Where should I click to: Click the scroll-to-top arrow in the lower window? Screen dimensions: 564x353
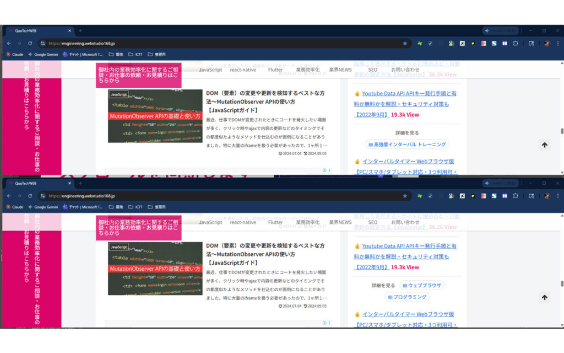pyautogui.click(x=545, y=297)
